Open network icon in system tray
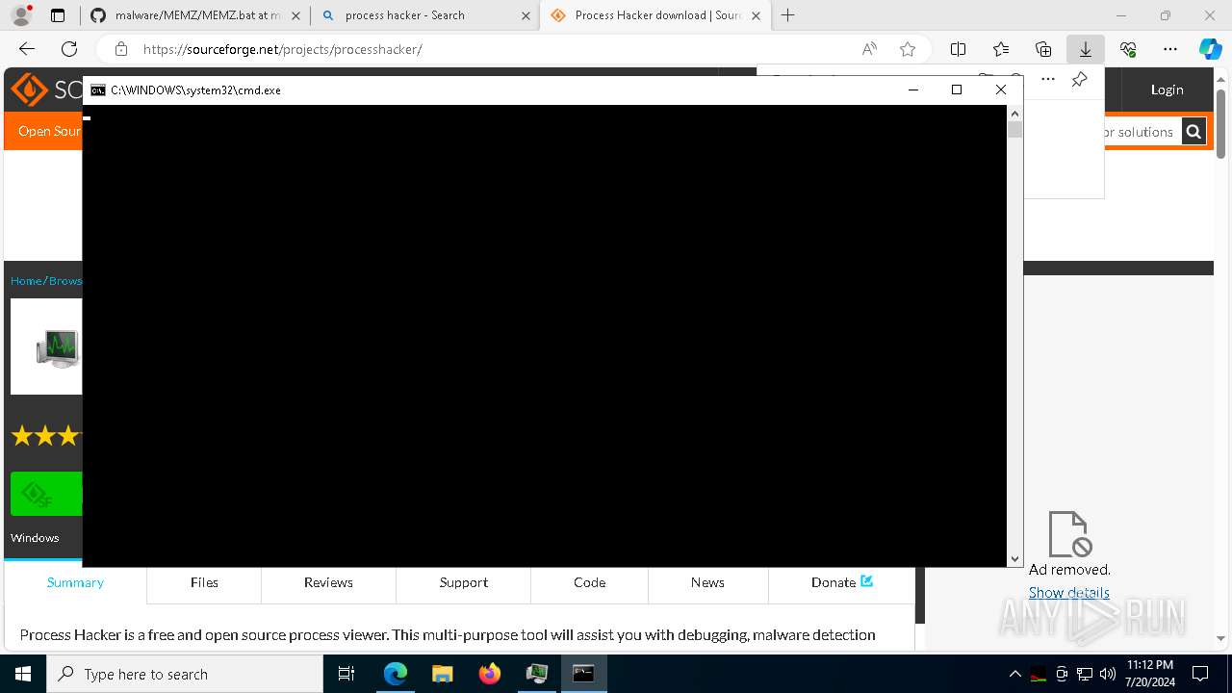Viewport: 1232px width, 693px height. click(x=1085, y=674)
